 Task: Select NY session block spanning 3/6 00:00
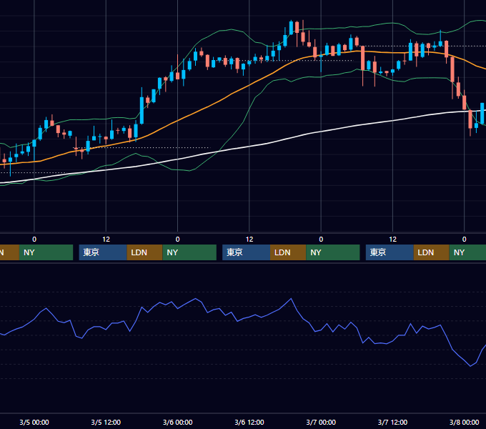[x=189, y=252]
